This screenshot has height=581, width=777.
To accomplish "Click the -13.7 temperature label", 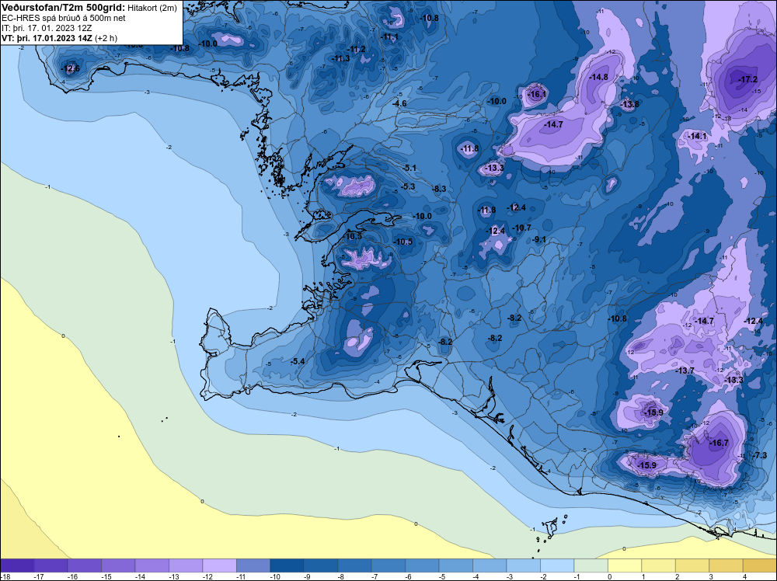I will coord(685,371).
